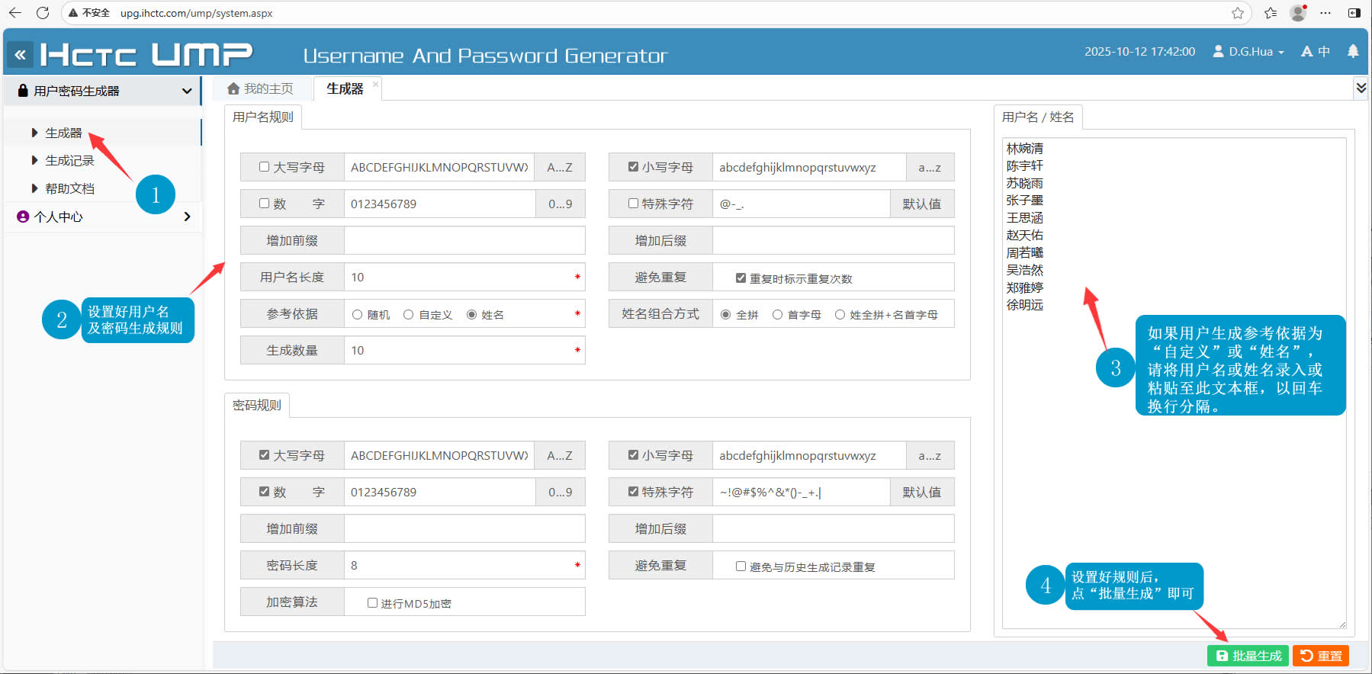
Task: Collapse the 用户密码生成器 menu section
Action: point(186,91)
